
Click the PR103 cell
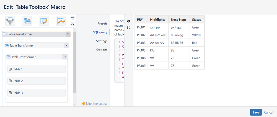click(141, 43)
